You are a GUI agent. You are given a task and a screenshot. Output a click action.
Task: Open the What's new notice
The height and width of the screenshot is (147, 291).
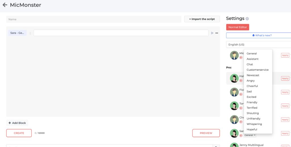coord(259,35)
